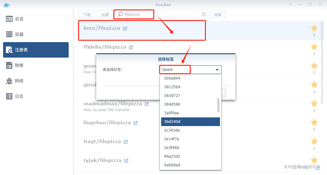The width and height of the screenshot is (327, 175).
Task: Open the Log (日志) sidebar section
Action: click(36, 96)
